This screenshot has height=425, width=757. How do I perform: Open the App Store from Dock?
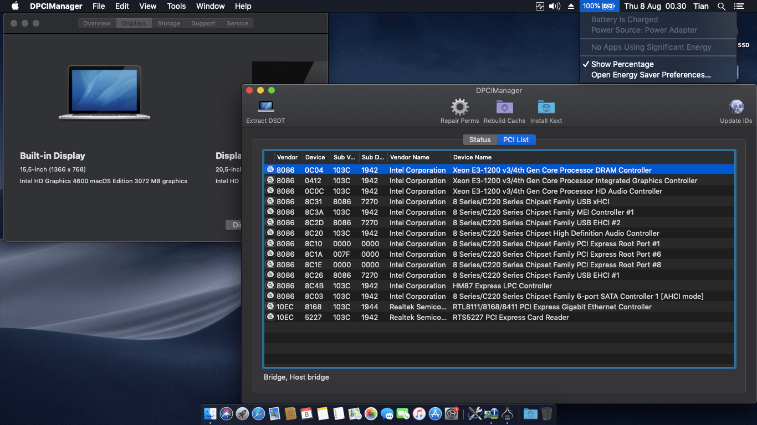click(435, 413)
